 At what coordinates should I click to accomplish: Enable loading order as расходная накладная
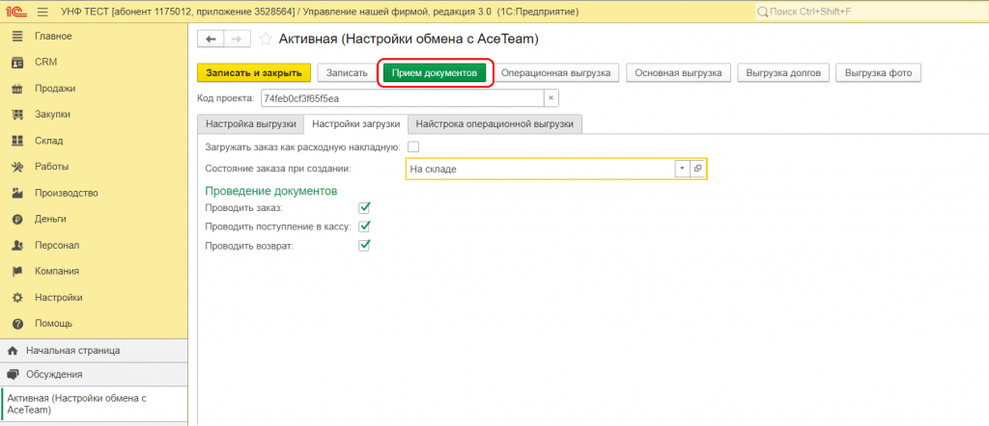coord(413,146)
